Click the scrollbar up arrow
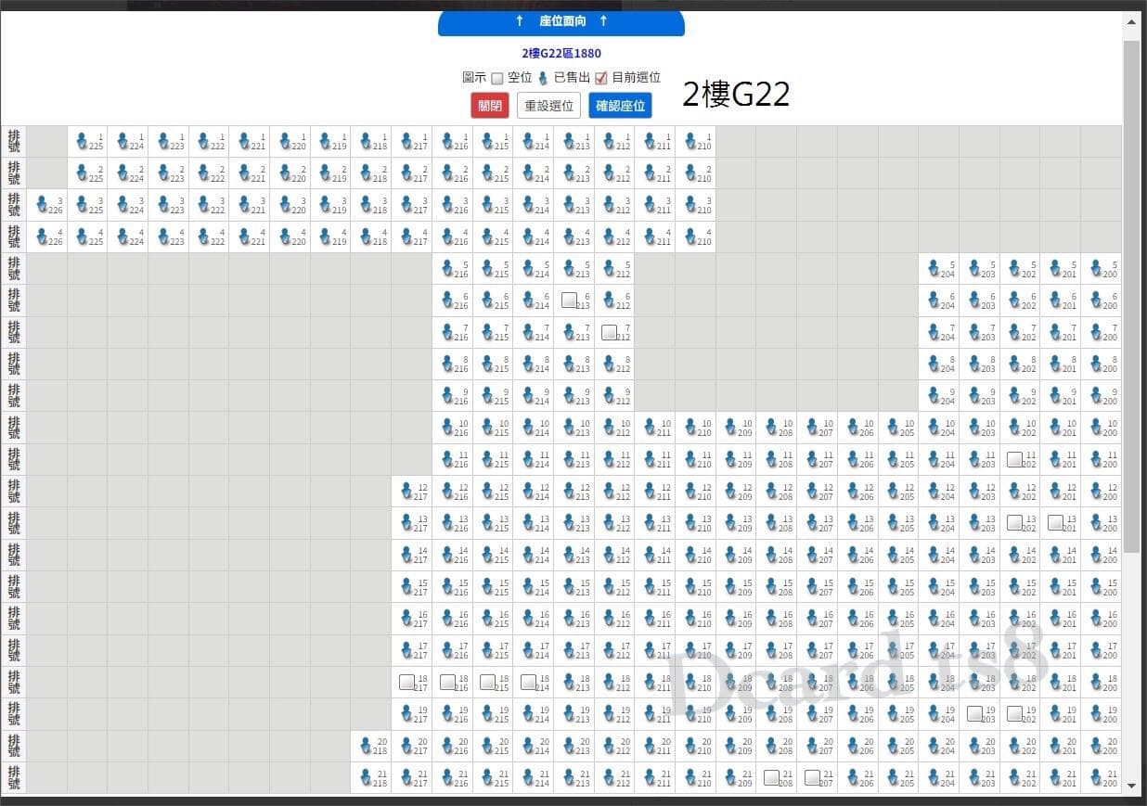 (1131, 20)
